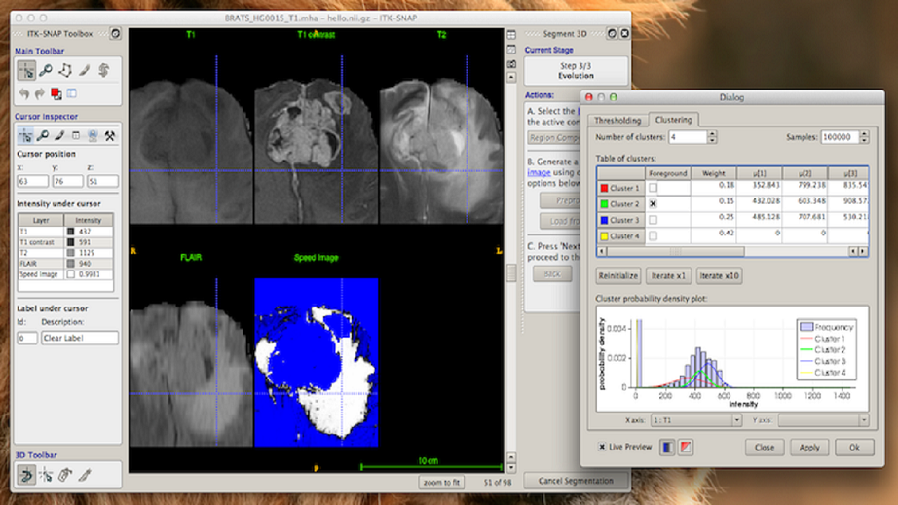The width and height of the screenshot is (898, 505).
Task: Select the Snake segmentation tool in Main Toolbar
Action: (x=103, y=70)
